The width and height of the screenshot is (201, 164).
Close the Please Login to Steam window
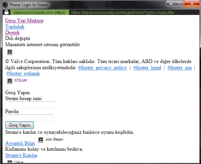point(192,4)
